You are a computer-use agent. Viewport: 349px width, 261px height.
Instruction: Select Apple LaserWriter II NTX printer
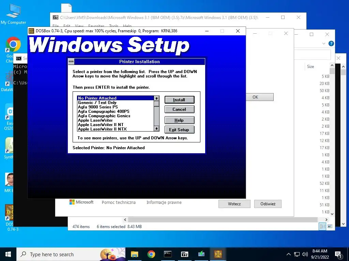(116, 129)
